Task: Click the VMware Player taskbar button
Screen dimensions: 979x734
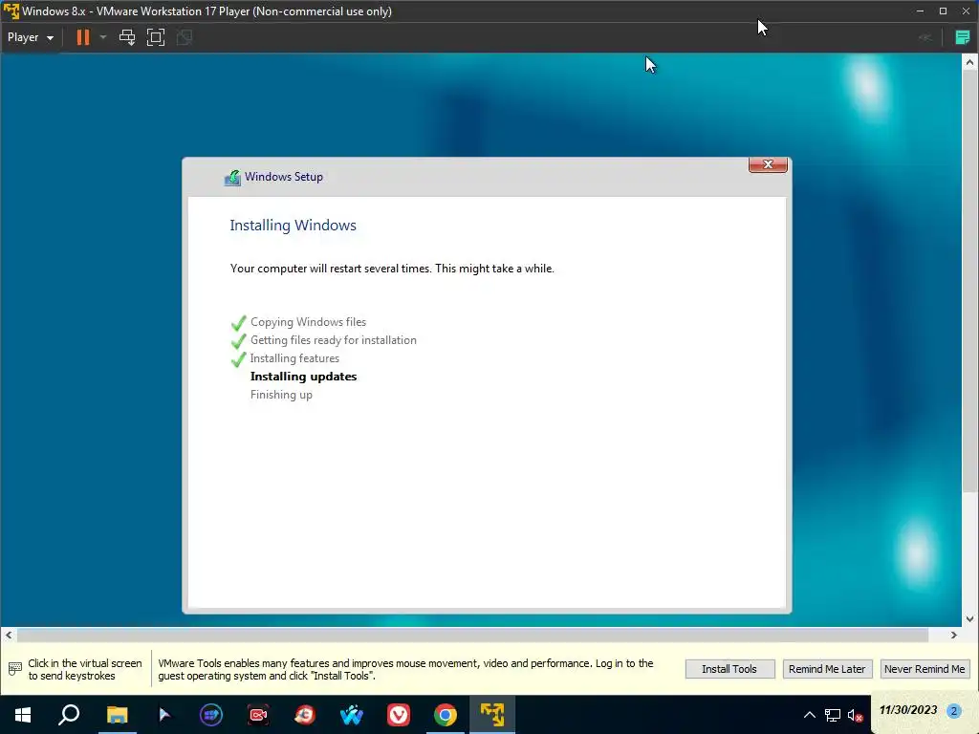Action: coord(492,715)
